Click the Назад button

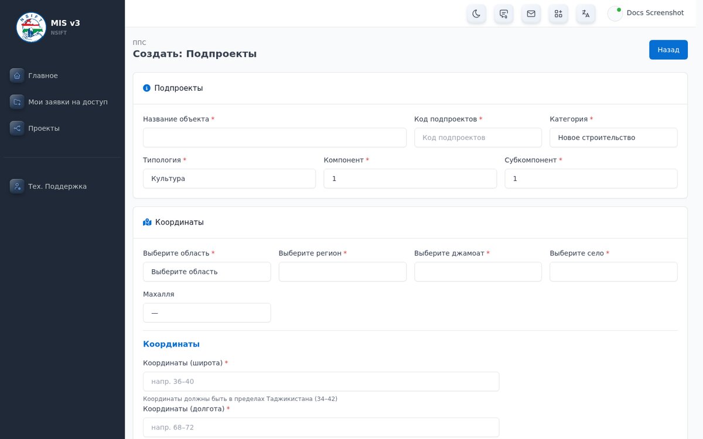[668, 50]
